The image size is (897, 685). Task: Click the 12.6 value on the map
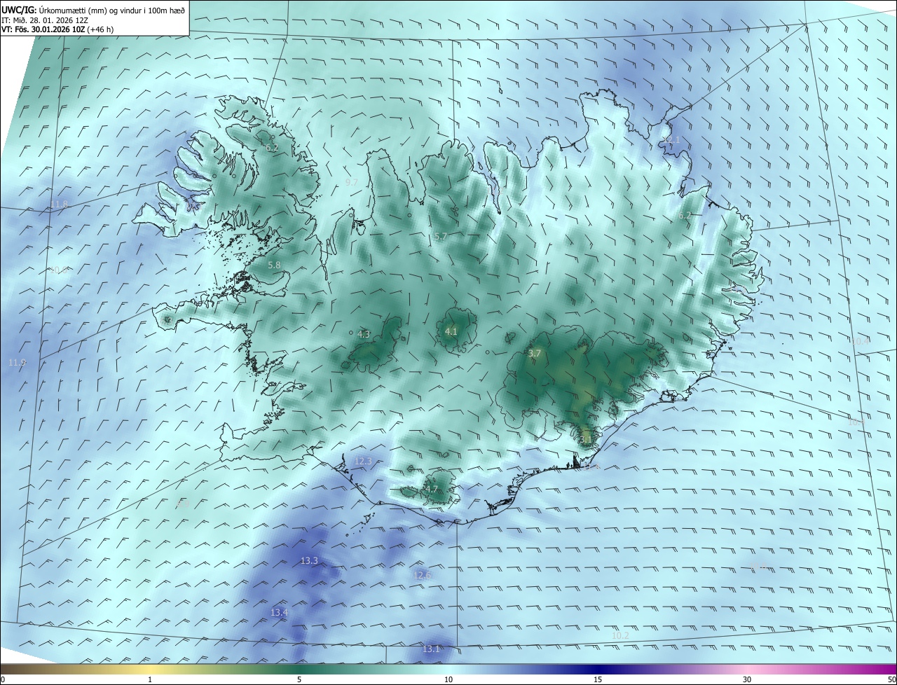(422, 575)
